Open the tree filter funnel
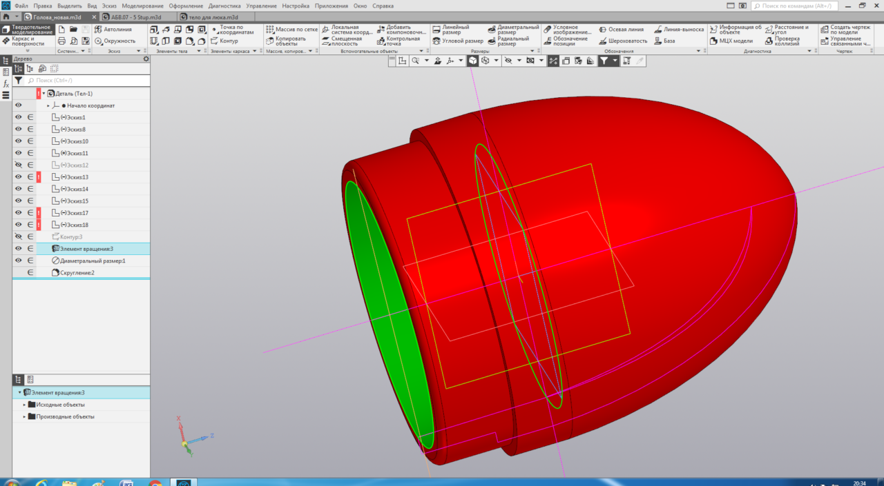This screenshot has height=486, width=884. coord(19,81)
